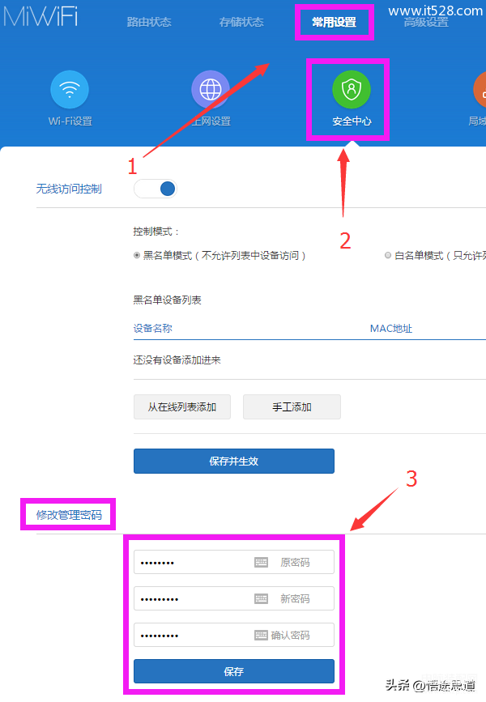
Task: Click 修改管理密码 section heading
Action: point(69,515)
